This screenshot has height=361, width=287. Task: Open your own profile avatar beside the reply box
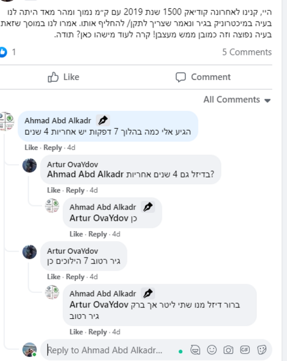point(29,350)
